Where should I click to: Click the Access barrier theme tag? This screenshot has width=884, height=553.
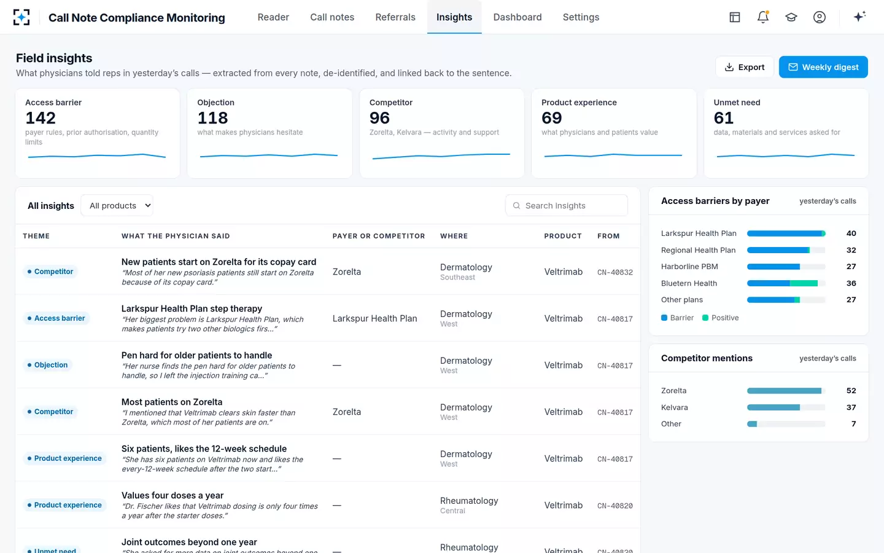tap(56, 318)
